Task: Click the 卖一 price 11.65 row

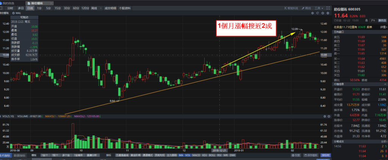Action: point(360,53)
